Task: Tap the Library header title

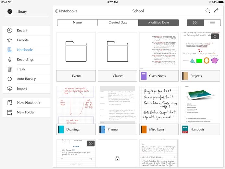Action: (22, 12)
